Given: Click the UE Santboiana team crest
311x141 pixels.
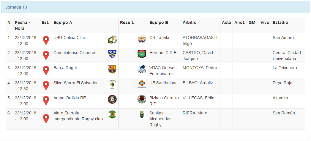Looking at the screenshot, I should click(x=142, y=84).
